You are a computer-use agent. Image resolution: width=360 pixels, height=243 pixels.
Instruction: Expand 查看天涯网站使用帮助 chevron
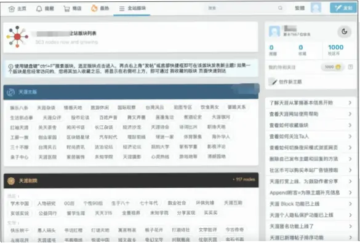350,114
